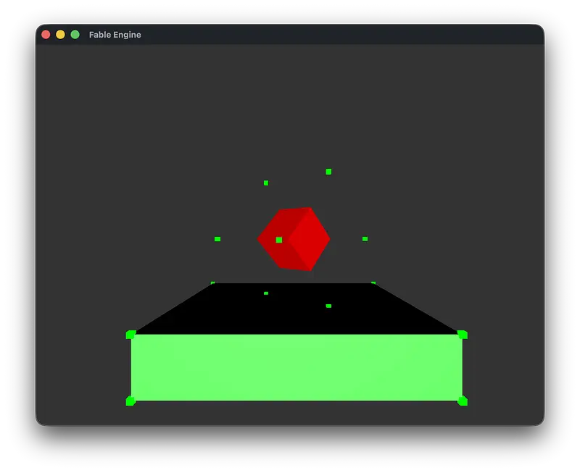Click the platform's back-left corner marker
Screen dimensions: 580x473
(x=212, y=282)
